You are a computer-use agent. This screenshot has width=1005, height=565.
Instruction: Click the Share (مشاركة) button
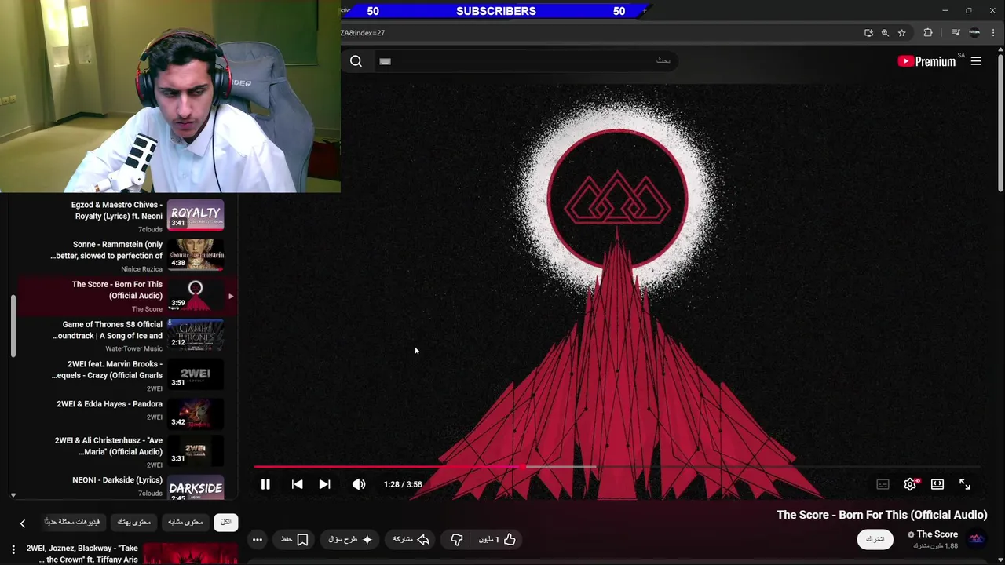pos(411,539)
